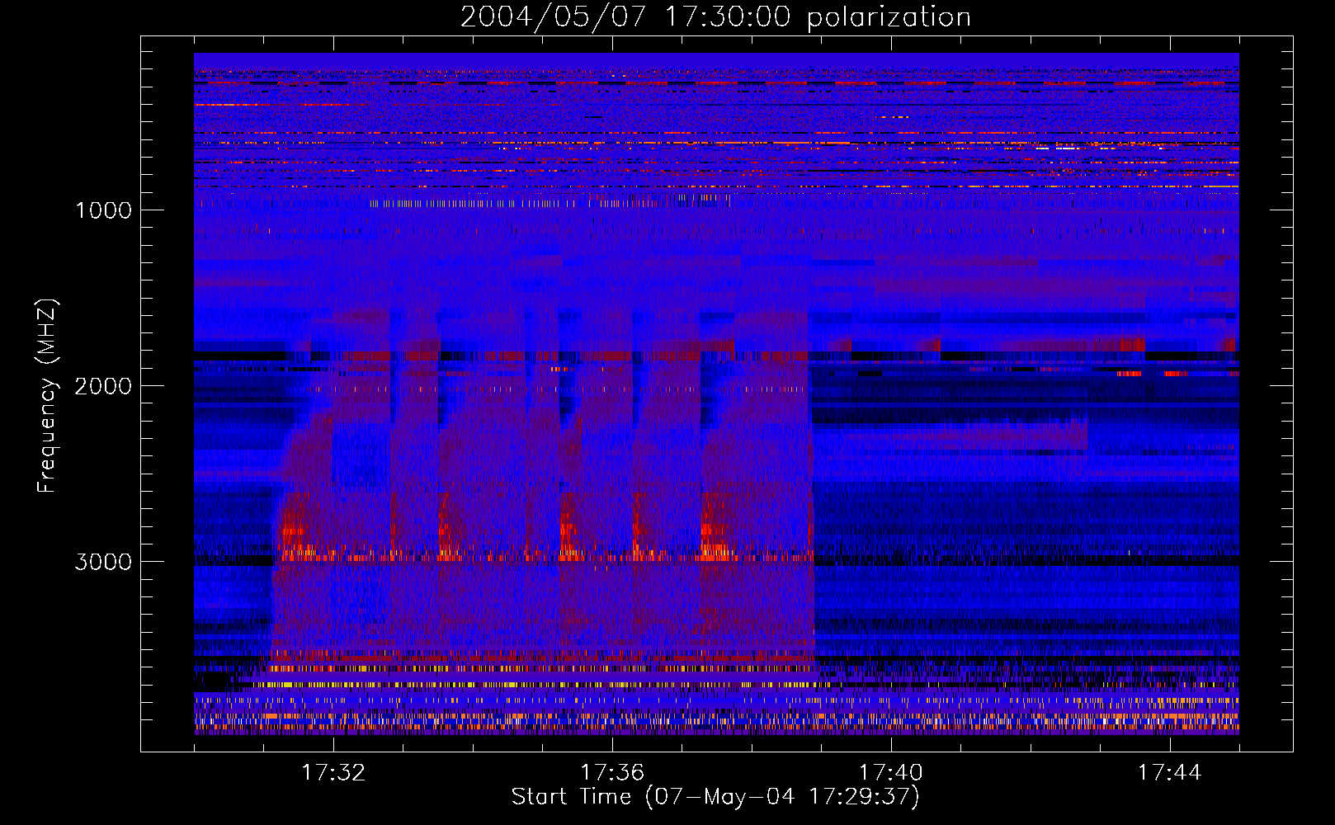The width and height of the screenshot is (1335, 825).
Task: Click the 17:40 time tick label
Action: (x=891, y=773)
